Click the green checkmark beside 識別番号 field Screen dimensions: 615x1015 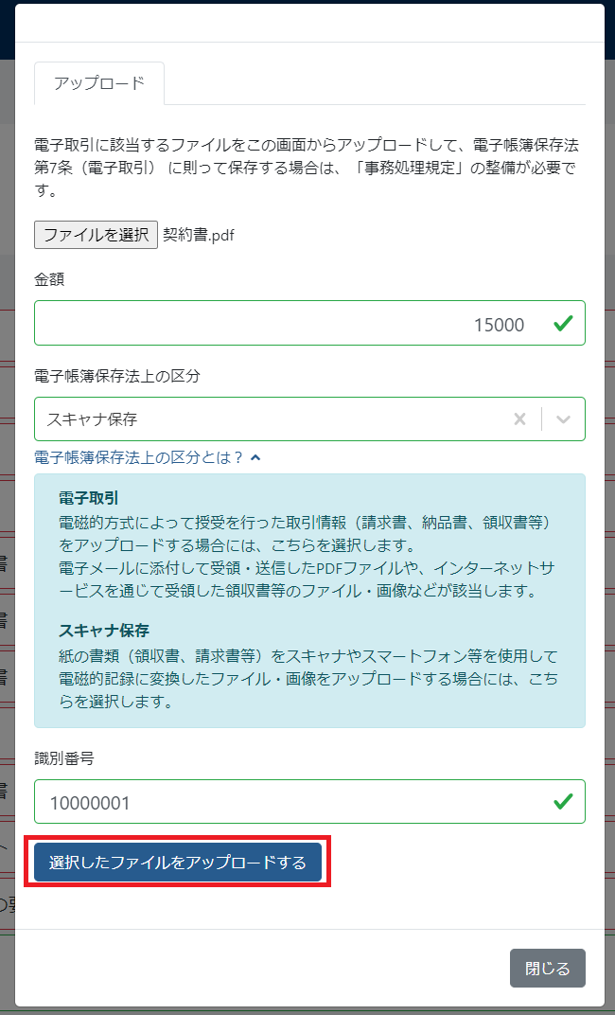tap(565, 801)
